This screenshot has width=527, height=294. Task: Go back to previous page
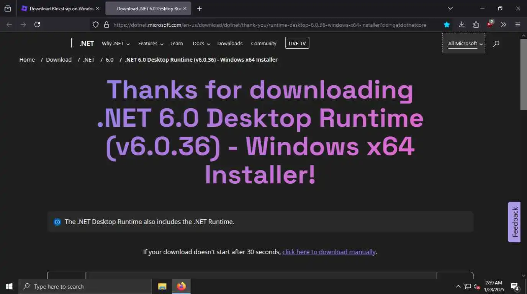click(x=10, y=24)
